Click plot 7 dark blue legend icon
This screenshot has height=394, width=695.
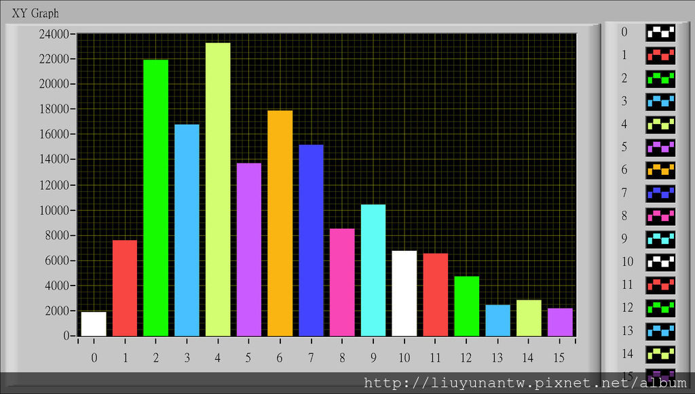660,193
